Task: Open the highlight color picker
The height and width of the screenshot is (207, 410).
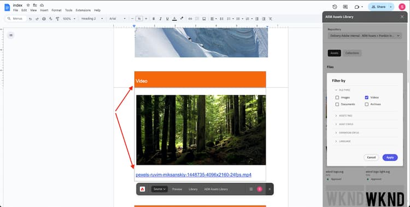Action: coord(181,19)
